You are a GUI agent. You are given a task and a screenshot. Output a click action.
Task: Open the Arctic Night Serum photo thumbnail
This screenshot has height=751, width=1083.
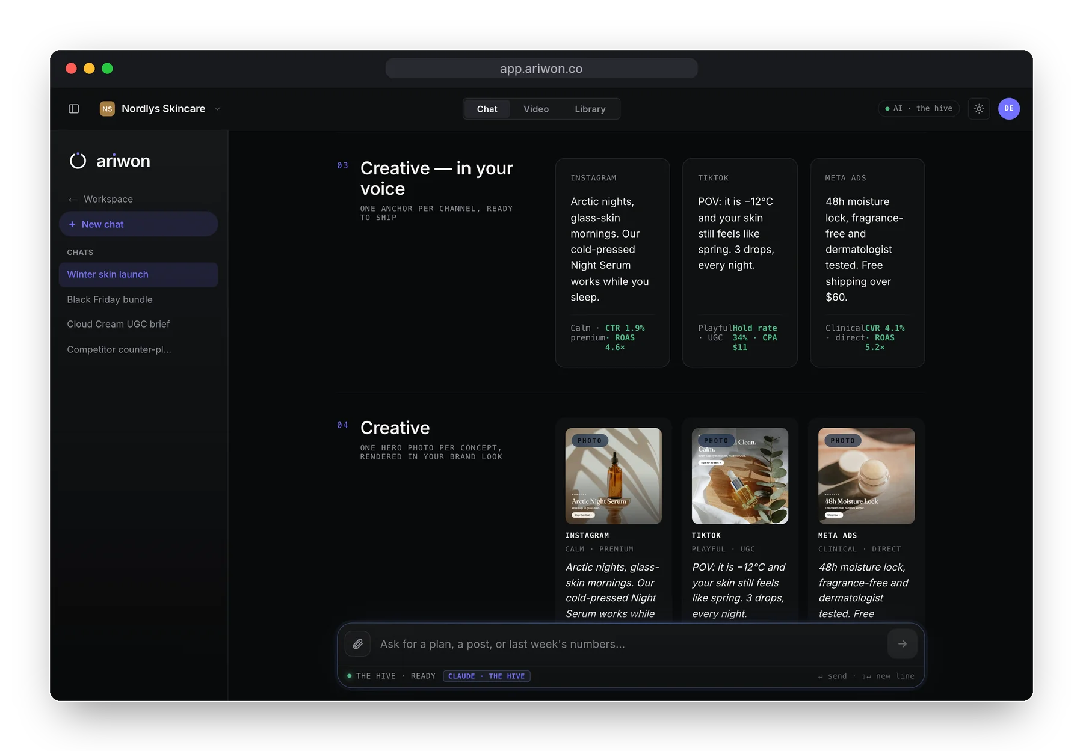pos(613,476)
